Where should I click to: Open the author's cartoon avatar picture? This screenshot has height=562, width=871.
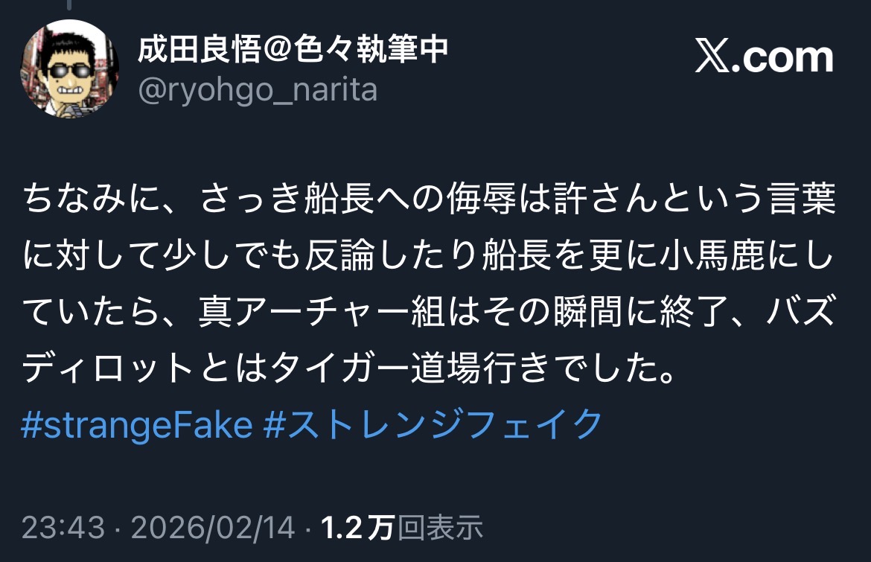click(69, 68)
